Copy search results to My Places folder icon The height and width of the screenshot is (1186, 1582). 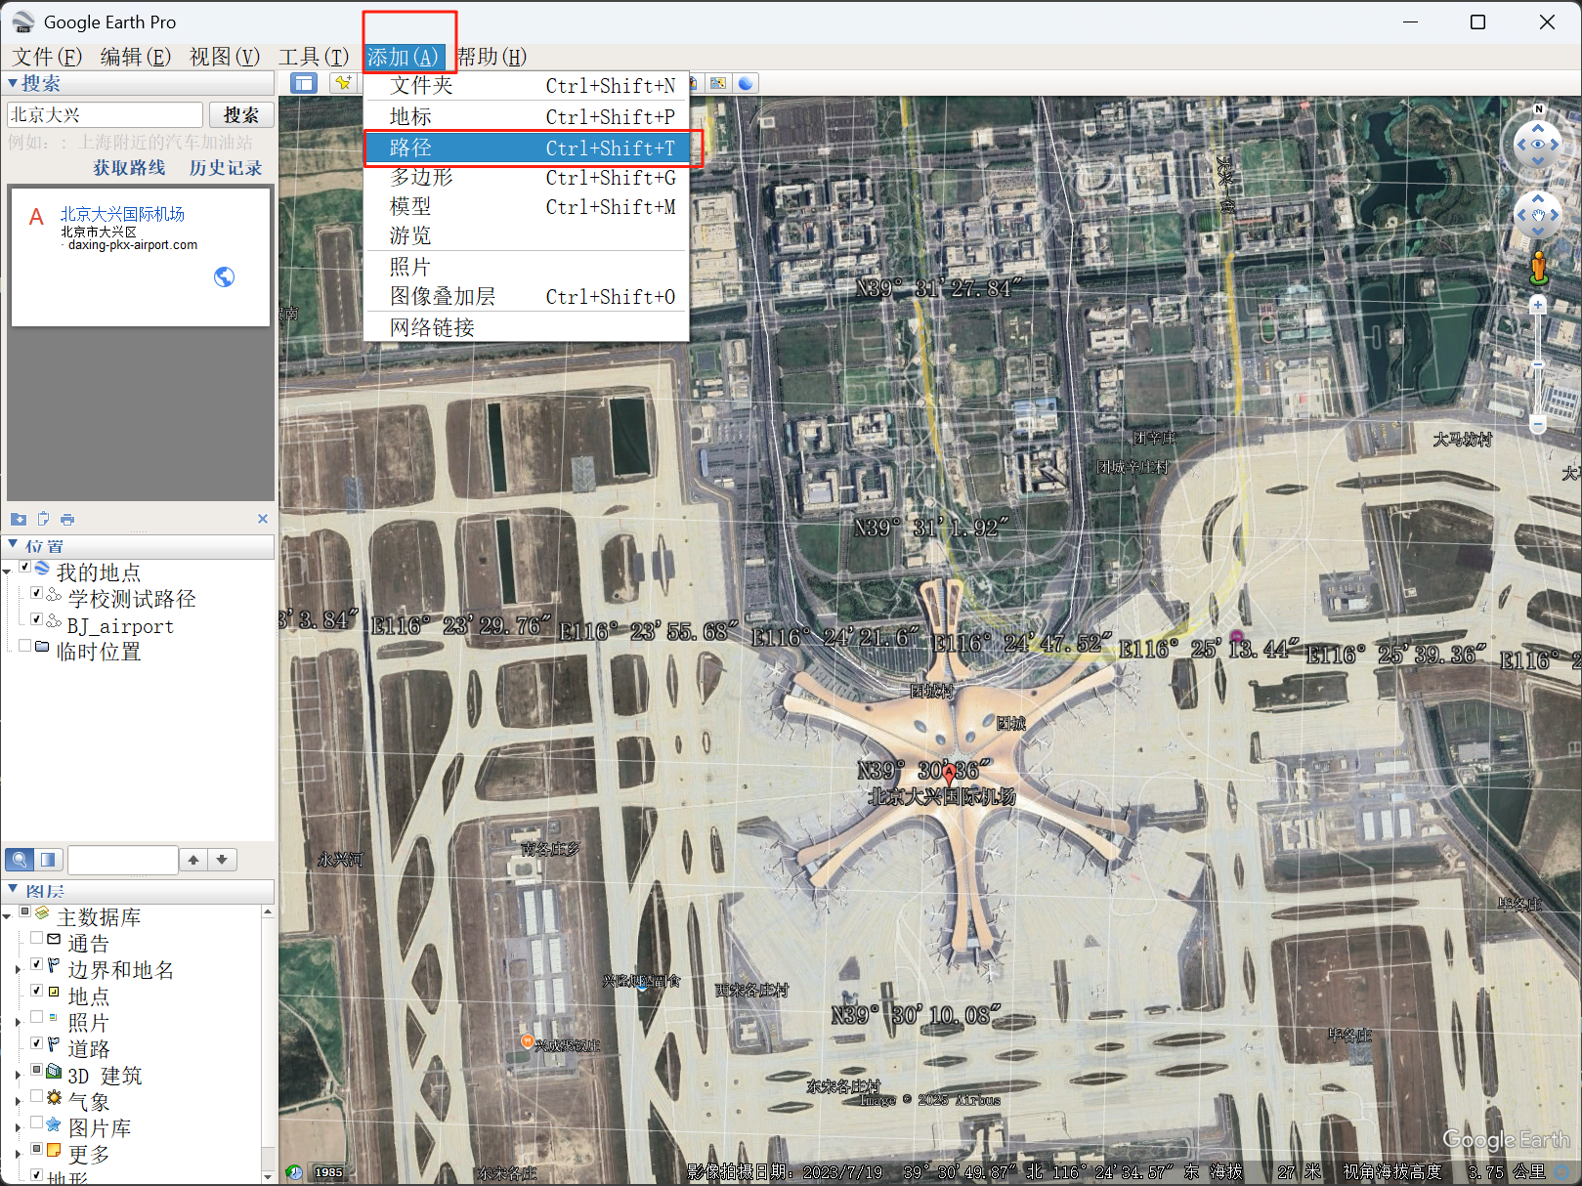coord(19,519)
